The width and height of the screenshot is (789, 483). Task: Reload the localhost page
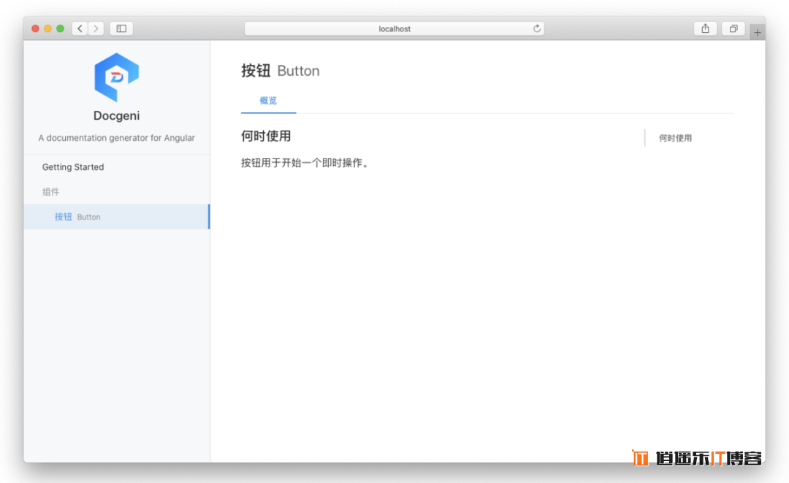[537, 28]
